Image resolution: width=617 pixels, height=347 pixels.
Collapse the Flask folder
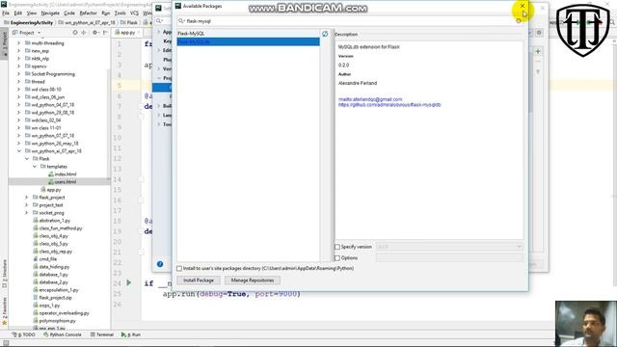click(27, 158)
